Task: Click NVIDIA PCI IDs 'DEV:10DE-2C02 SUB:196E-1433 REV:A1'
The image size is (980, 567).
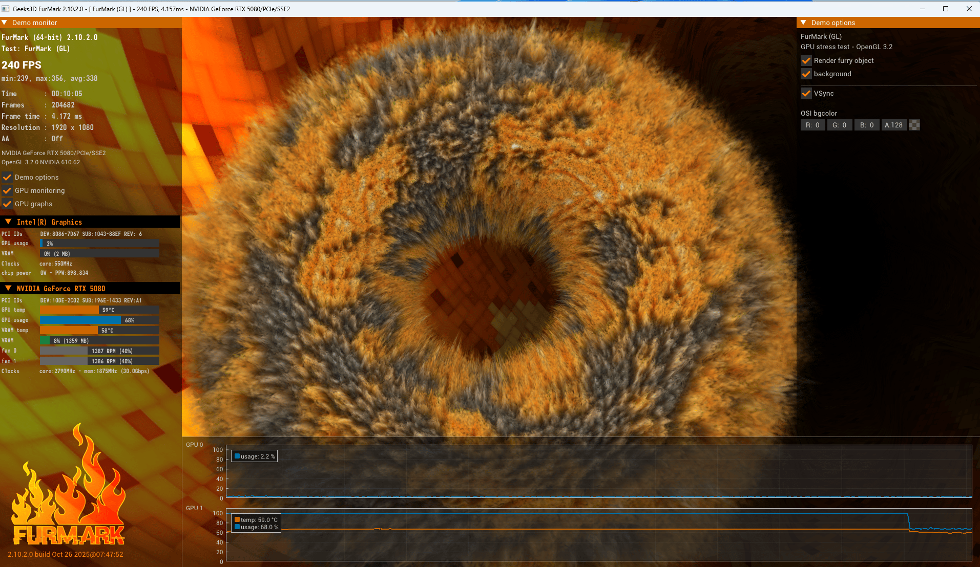Action: (x=91, y=300)
